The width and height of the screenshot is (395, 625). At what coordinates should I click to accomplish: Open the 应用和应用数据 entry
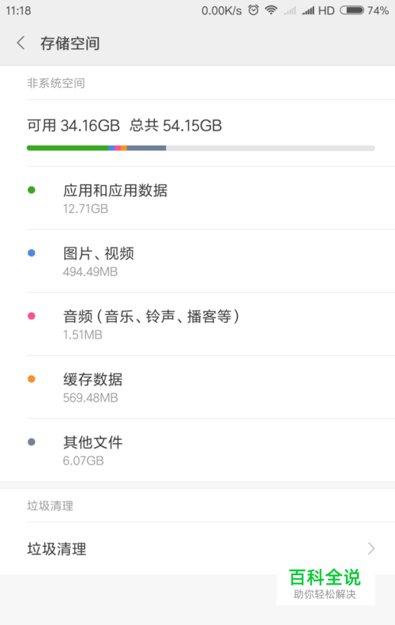click(197, 198)
